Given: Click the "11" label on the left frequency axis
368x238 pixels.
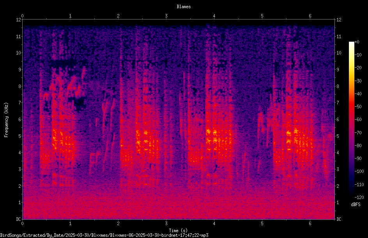Looking at the screenshot, I should coord(18,36).
